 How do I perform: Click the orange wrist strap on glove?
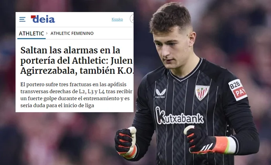(x=221, y=145)
